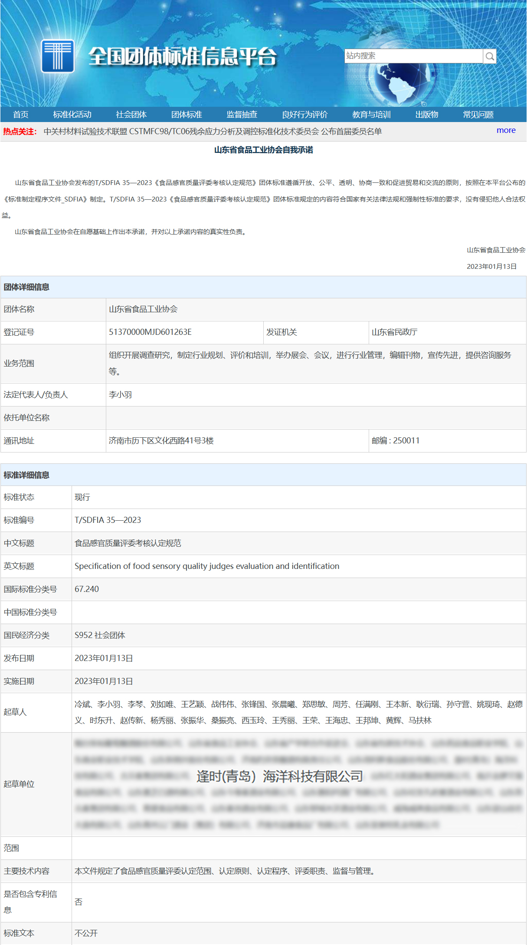Select the 社会团体 navigation item
Screen dimensions: 527x945
pos(131,115)
